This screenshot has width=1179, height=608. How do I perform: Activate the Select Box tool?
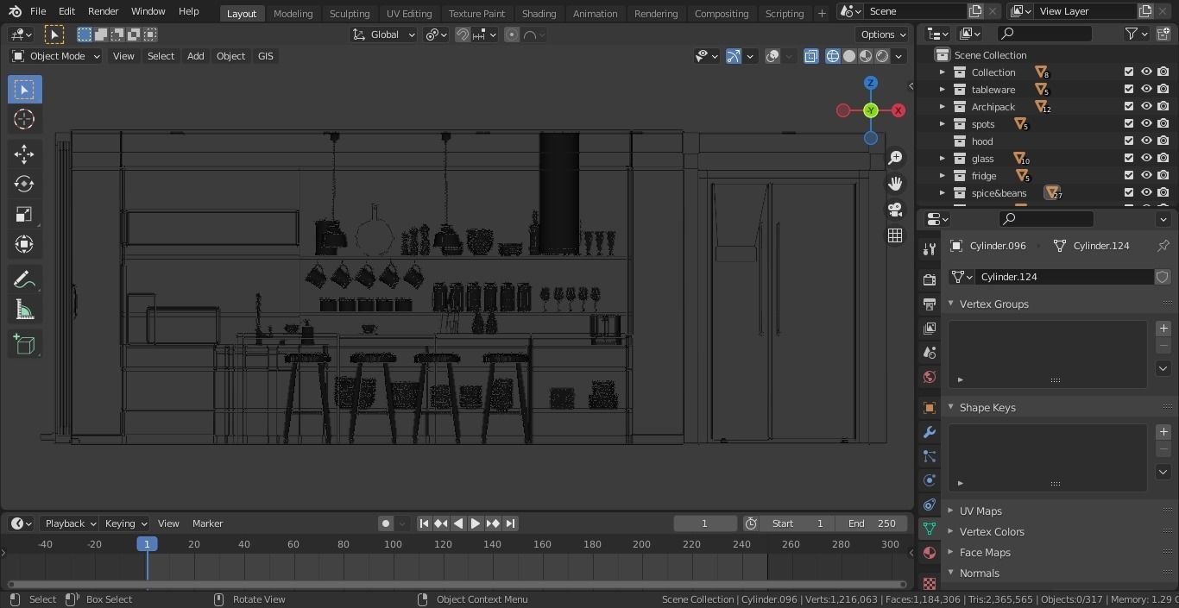tap(24, 90)
